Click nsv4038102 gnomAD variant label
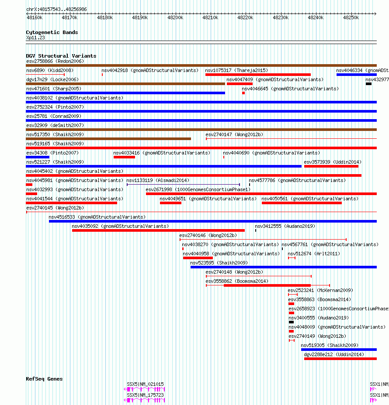This screenshot has height=405, width=389. (x=75, y=98)
